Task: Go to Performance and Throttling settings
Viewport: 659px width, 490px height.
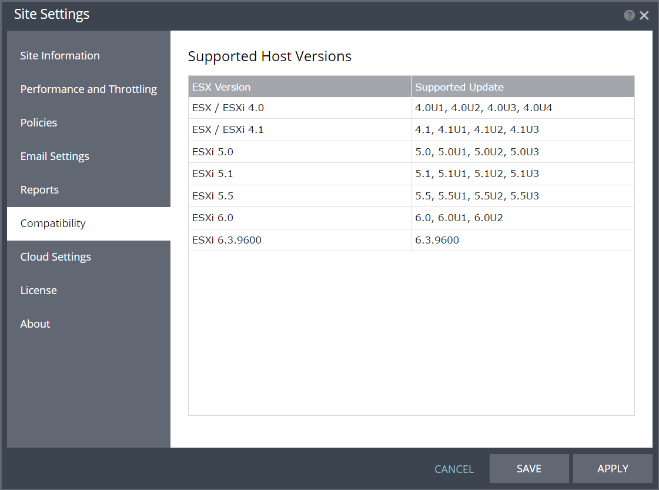Action: [89, 89]
